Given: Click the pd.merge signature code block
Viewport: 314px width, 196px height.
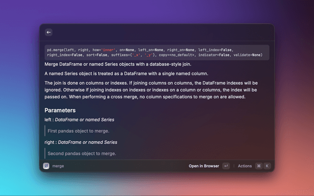Looking at the screenshot, I should point(157,52).
